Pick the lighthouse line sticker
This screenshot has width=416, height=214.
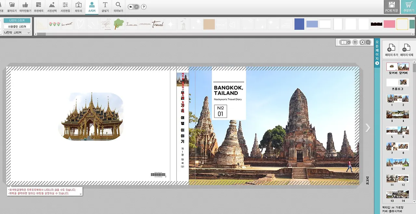pyautogui.click(x=183, y=24)
